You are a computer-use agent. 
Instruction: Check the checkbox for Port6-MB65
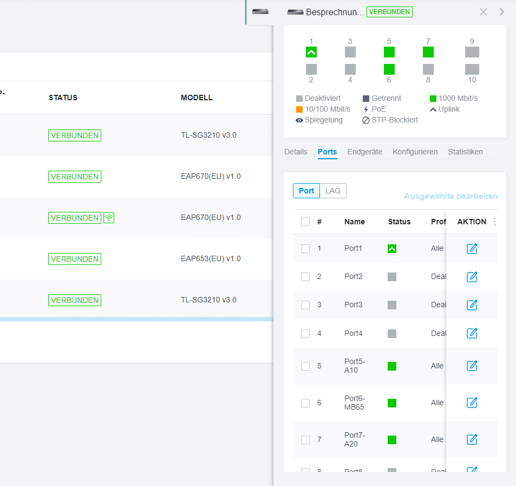coord(305,403)
